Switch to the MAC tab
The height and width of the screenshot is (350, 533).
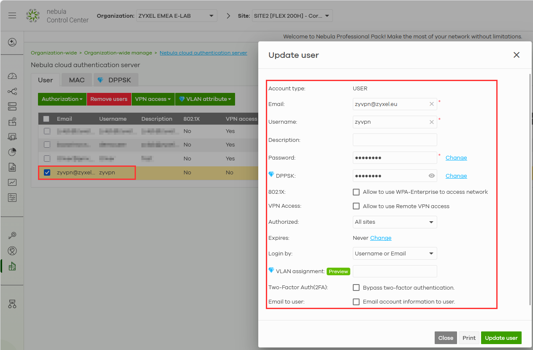pyautogui.click(x=77, y=80)
